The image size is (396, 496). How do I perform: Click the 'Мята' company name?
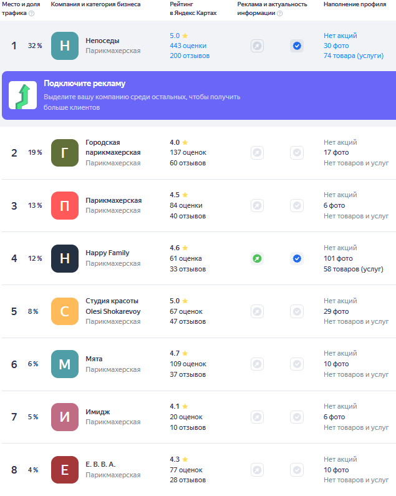(94, 359)
